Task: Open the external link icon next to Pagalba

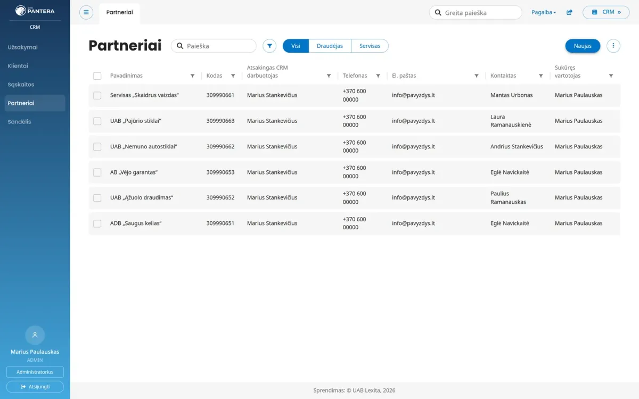Action: tap(569, 12)
